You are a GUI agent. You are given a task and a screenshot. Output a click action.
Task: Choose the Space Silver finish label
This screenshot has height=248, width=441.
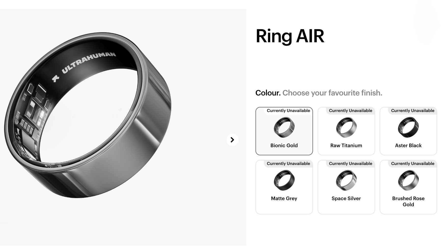click(x=346, y=198)
